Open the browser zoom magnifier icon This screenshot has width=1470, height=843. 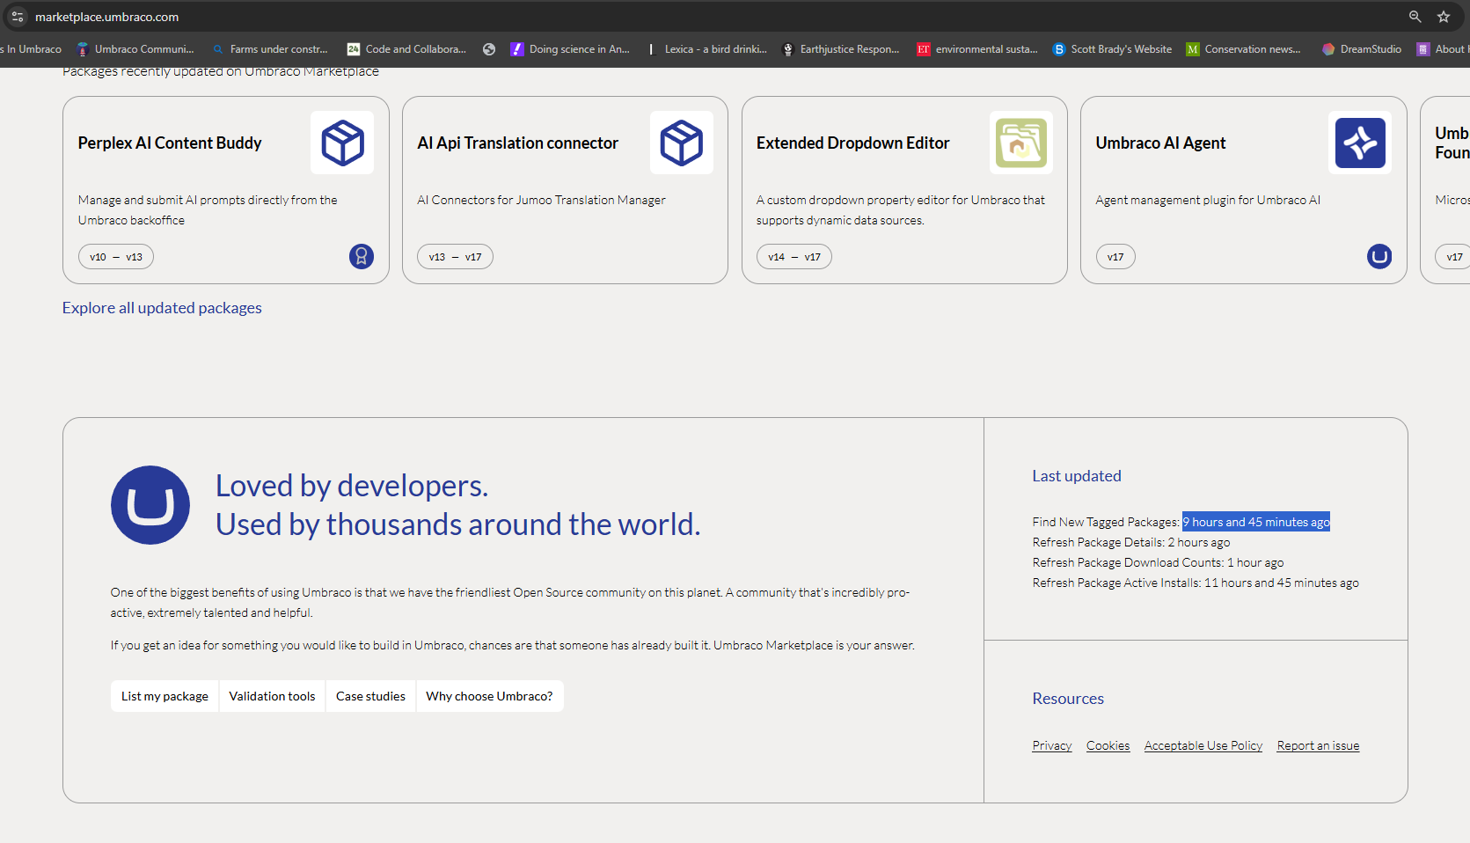pos(1415,17)
